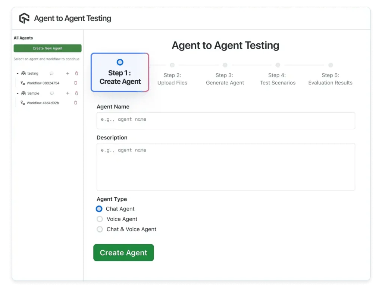
Task: Click the app logo in header
Action: click(x=24, y=18)
